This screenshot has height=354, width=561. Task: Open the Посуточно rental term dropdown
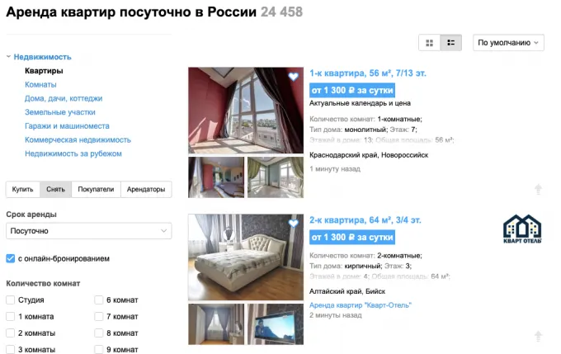pyautogui.click(x=89, y=231)
